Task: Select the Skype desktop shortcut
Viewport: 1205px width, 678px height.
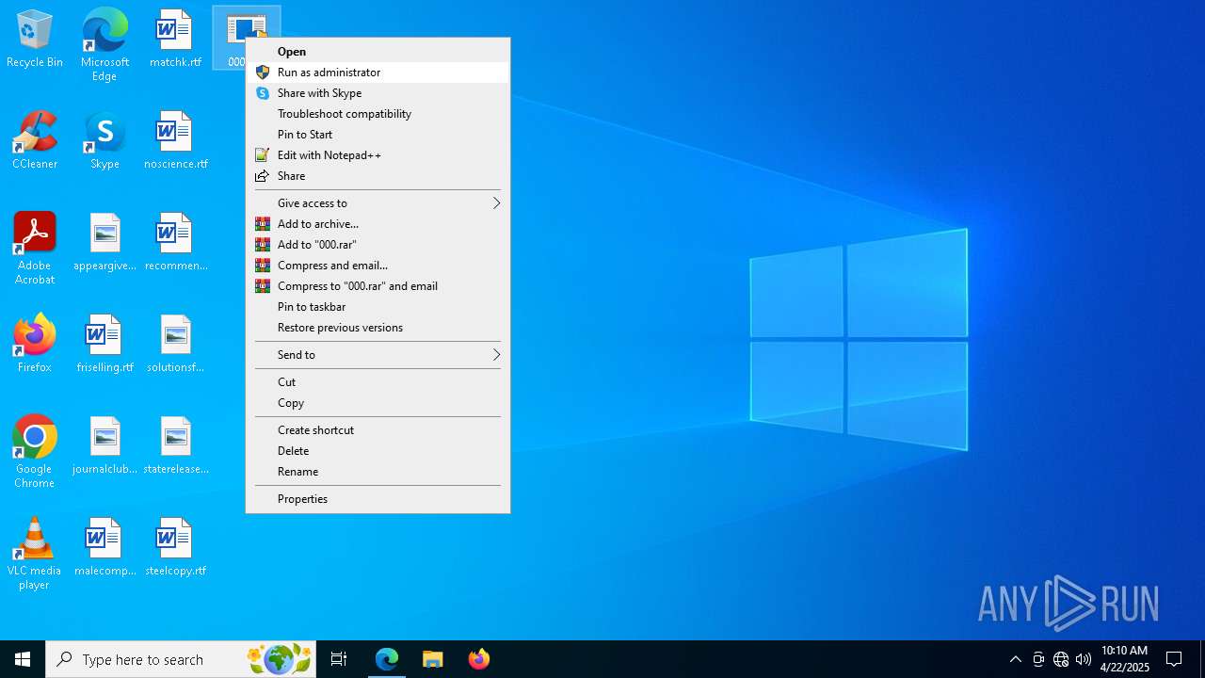Action: (104, 140)
